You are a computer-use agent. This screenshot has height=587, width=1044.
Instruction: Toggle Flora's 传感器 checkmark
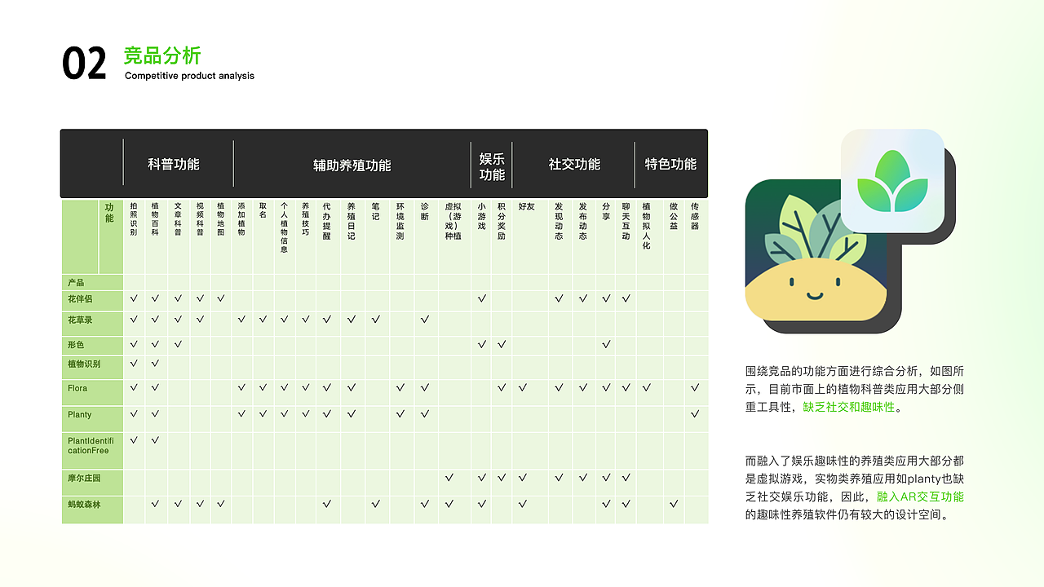pyautogui.click(x=693, y=390)
